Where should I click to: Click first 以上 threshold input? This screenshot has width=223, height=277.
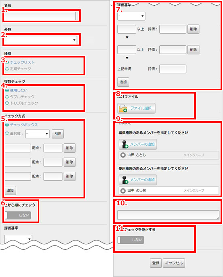pos(127,29)
